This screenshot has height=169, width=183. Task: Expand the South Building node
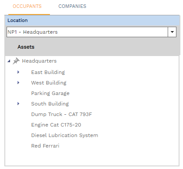tap(18, 104)
